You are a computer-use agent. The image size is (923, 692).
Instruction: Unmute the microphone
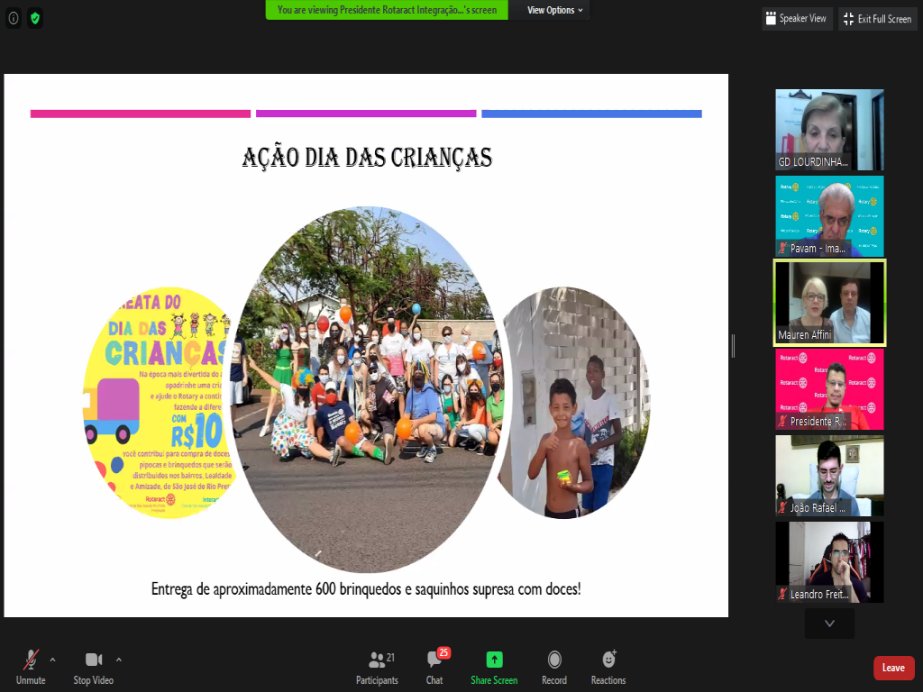(31, 666)
